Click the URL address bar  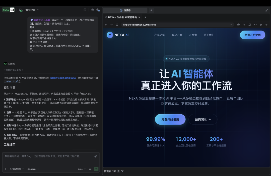click(177, 25)
